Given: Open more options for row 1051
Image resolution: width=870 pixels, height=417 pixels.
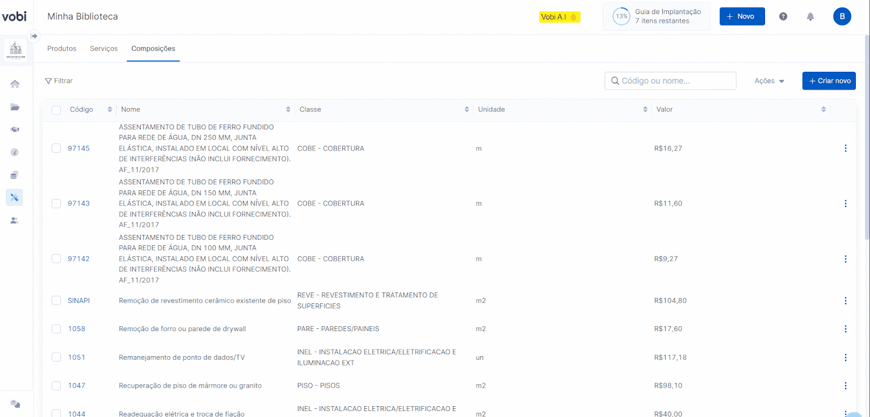Looking at the screenshot, I should click(x=845, y=357).
